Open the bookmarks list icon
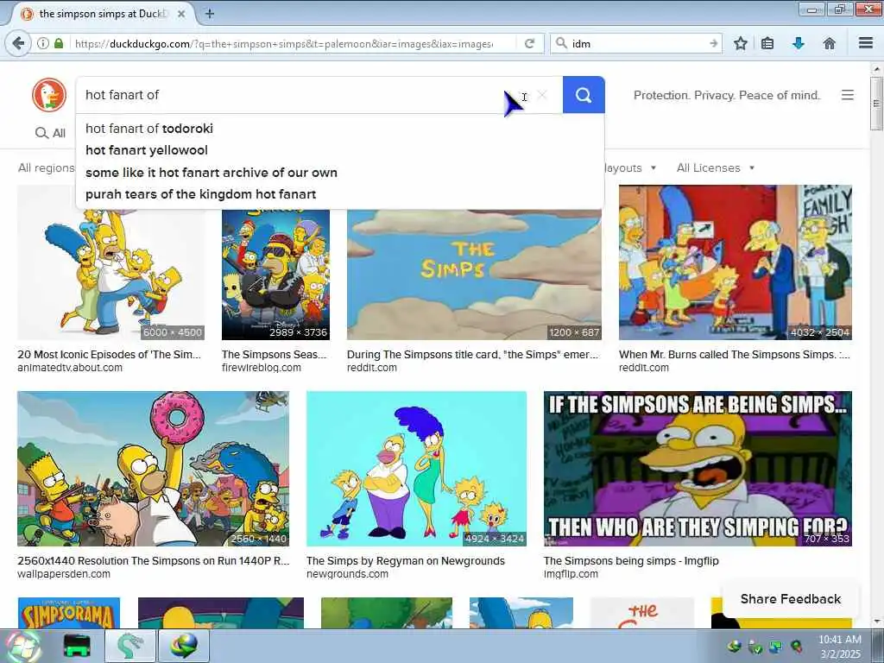This screenshot has height=663, width=884. pos(767,43)
